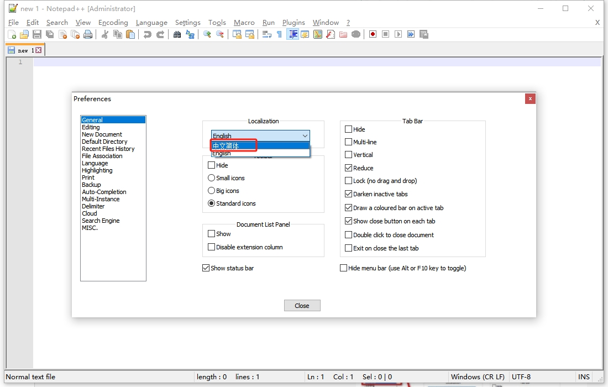Image resolution: width=608 pixels, height=387 pixels.
Task: Start macro recording with the red dot icon
Action: (373, 34)
